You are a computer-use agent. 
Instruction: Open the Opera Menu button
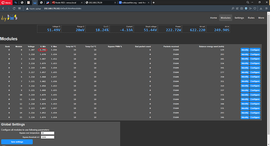coord(6,3)
